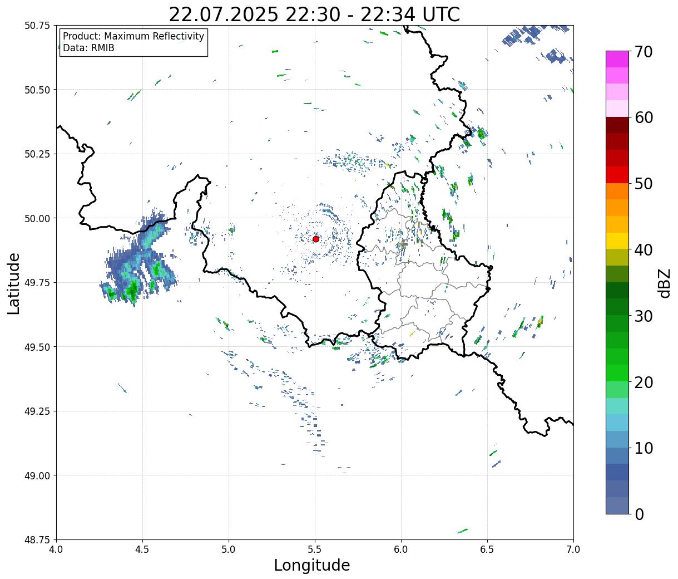The height and width of the screenshot is (579, 678).
Task: Click the dark maroon swatch below 60
Action: point(617,125)
